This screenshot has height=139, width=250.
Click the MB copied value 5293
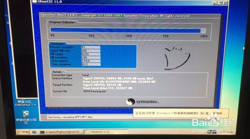click(91, 54)
